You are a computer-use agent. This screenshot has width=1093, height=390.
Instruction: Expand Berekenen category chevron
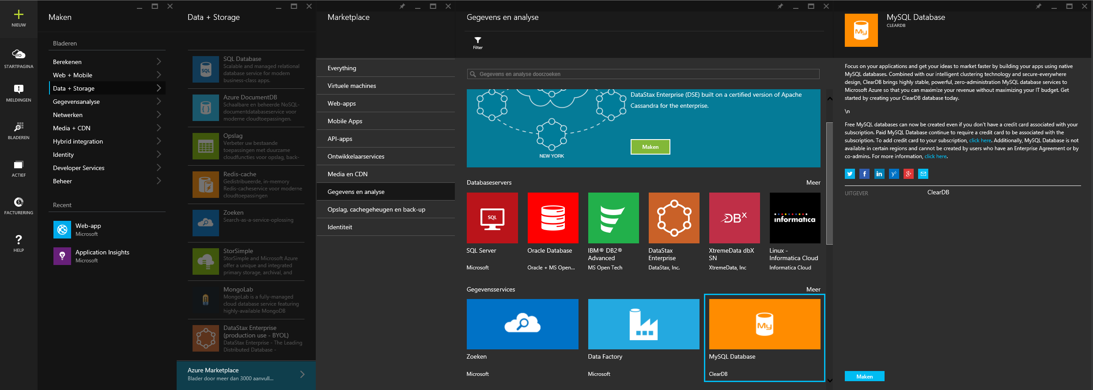tap(159, 62)
